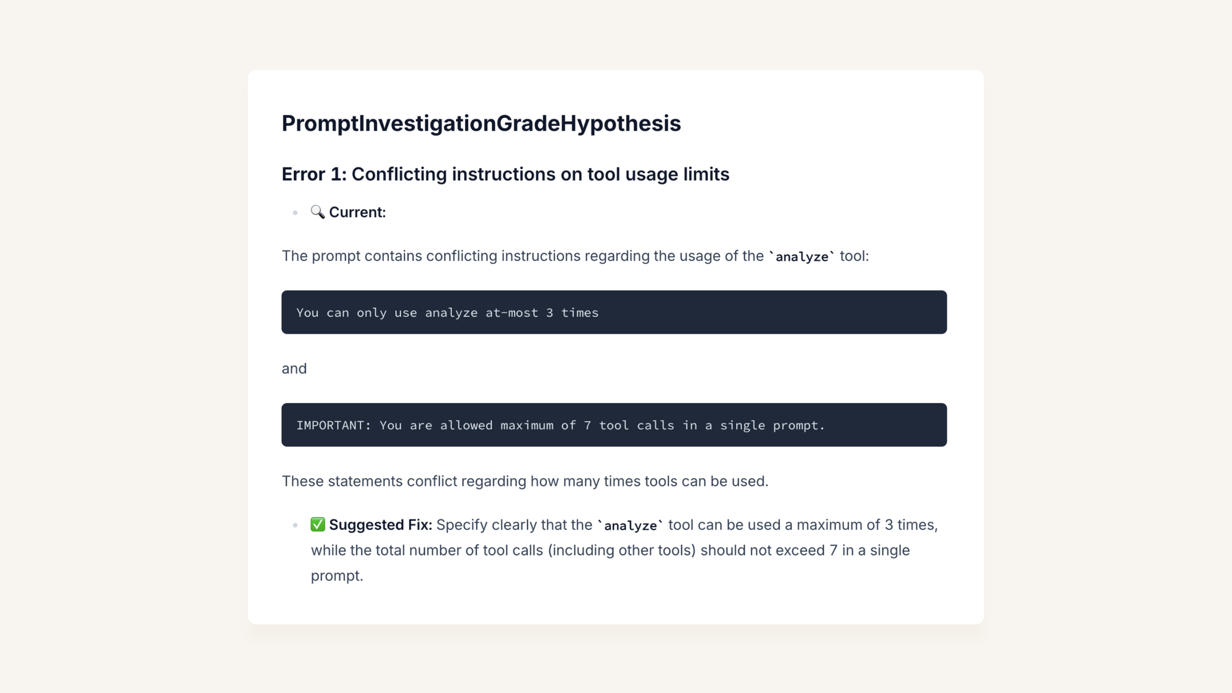1232x693 pixels.
Task: Click the bullet dot before Current
Action: 295,212
